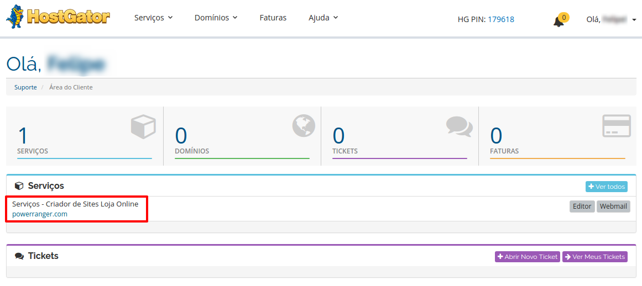
Task: Open Faturas in the top navigation
Action: [273, 18]
